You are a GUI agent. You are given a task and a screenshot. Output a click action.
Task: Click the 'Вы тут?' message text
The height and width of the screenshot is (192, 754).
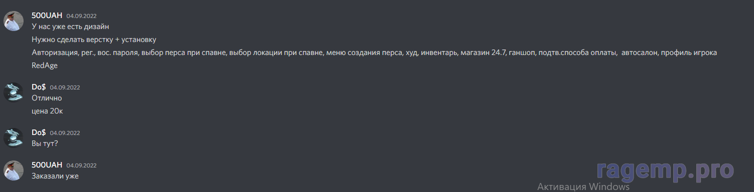click(45, 143)
